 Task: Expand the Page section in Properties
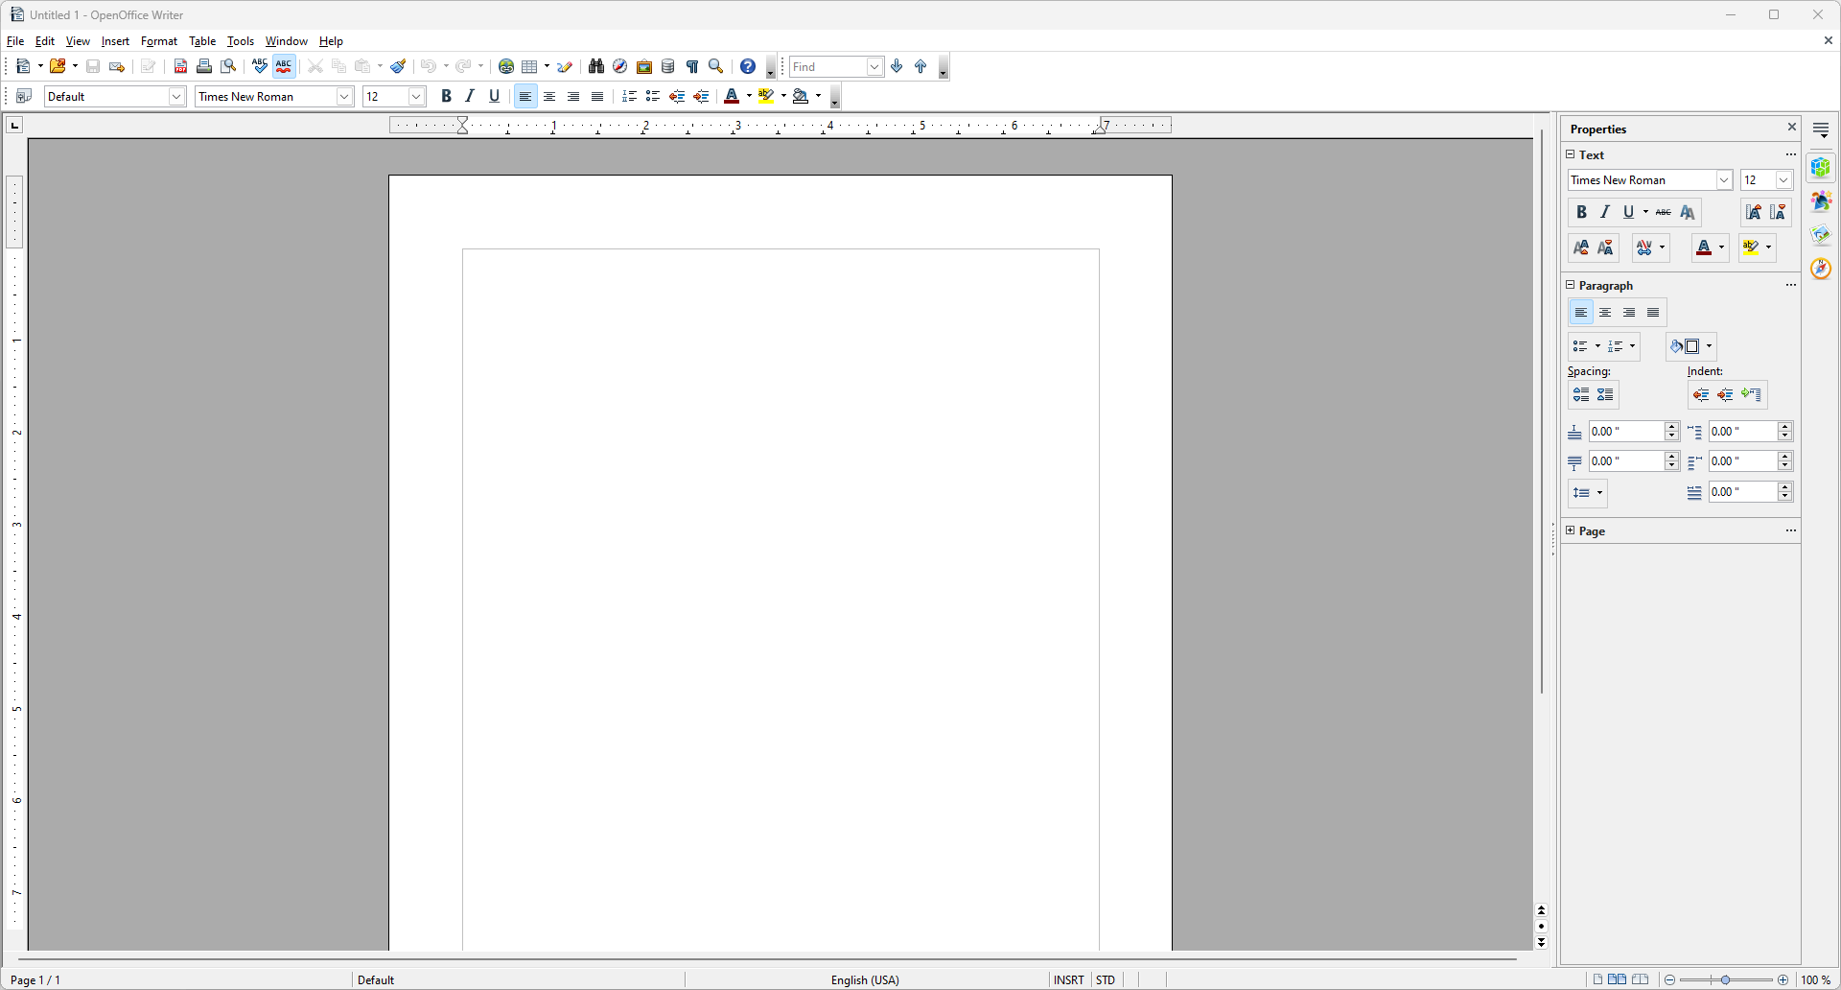pyautogui.click(x=1570, y=530)
